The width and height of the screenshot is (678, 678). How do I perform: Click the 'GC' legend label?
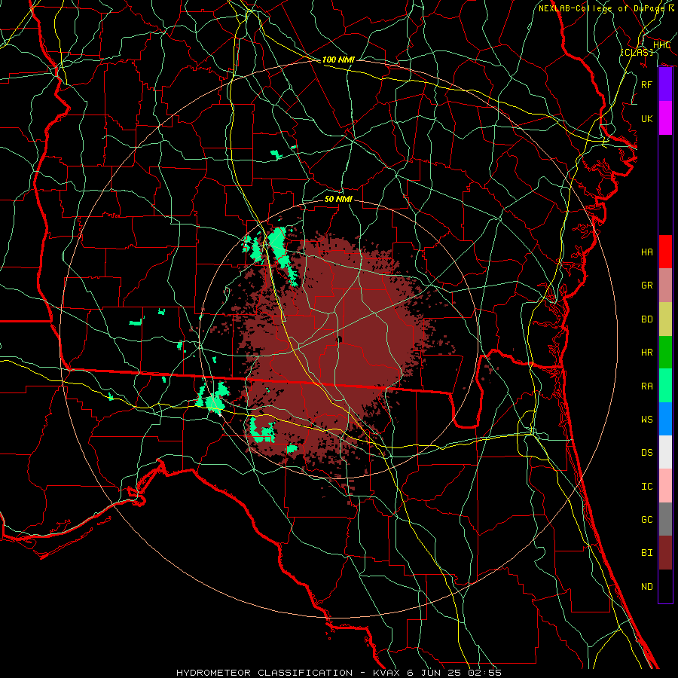[646, 519]
